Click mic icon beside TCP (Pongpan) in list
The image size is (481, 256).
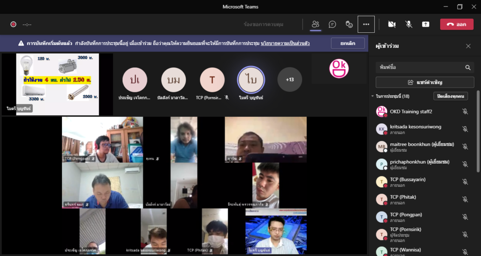click(465, 217)
